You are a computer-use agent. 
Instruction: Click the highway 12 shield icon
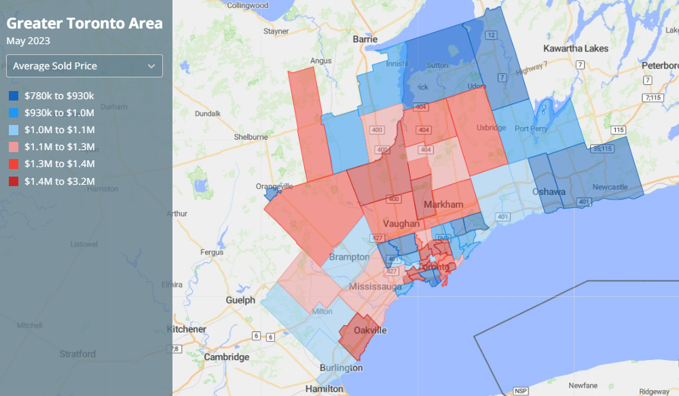(x=491, y=35)
